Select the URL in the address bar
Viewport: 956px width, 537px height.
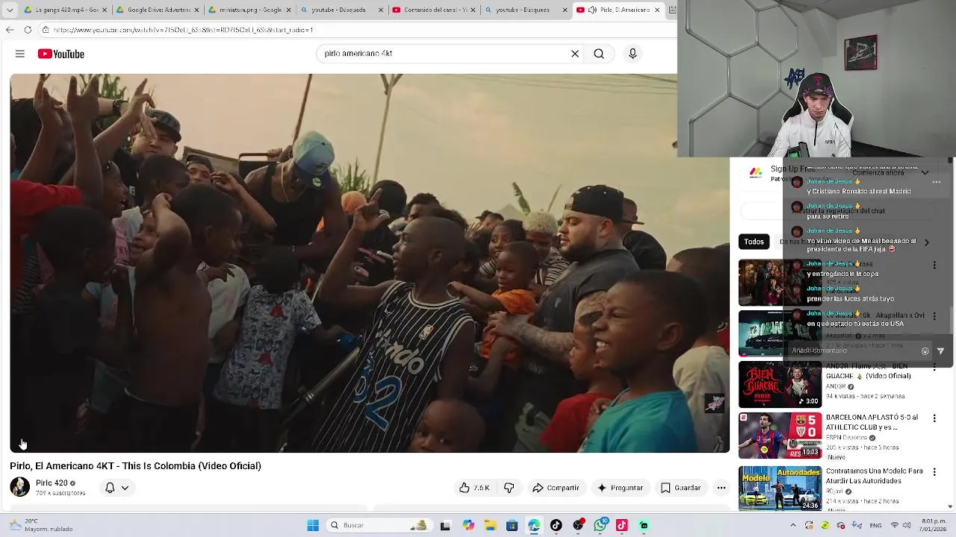pos(183,30)
